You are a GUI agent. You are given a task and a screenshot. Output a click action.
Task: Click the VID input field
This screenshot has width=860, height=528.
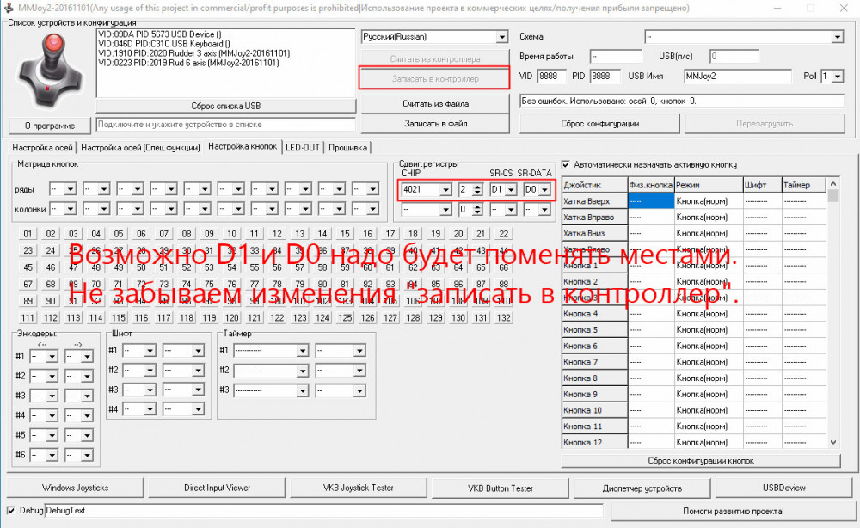coord(551,77)
